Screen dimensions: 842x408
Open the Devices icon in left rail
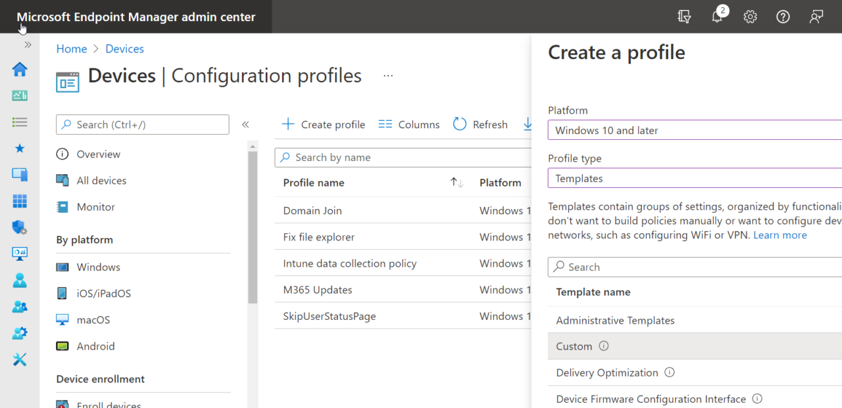(20, 175)
